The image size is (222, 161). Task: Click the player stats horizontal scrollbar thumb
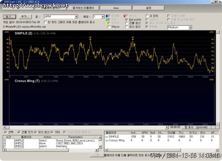[144, 150]
